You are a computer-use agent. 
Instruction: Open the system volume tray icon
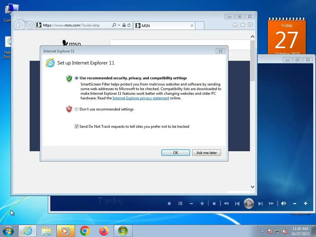[x=285, y=231]
